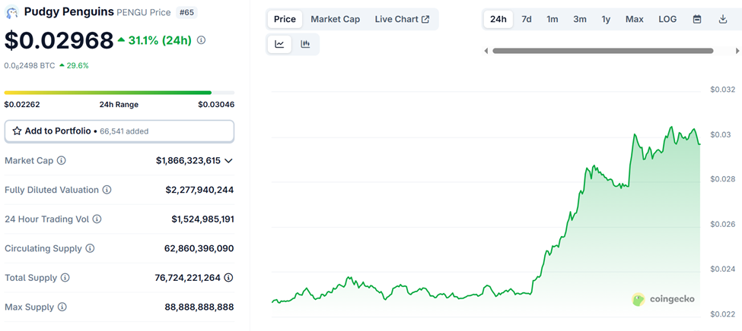This screenshot has width=742, height=331.
Task: Open Live Chart external link
Action: tap(402, 20)
